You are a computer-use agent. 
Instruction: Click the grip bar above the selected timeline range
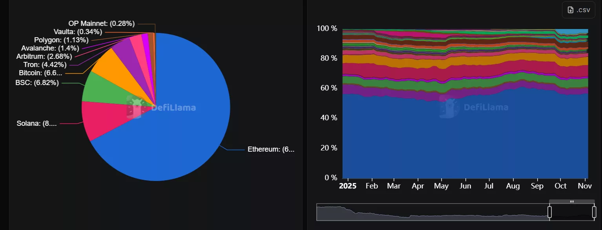(x=571, y=202)
